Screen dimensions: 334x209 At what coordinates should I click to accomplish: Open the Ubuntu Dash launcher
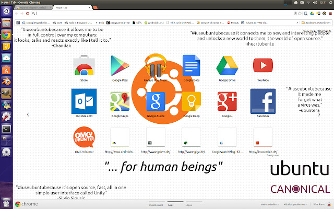(x=6, y=11)
